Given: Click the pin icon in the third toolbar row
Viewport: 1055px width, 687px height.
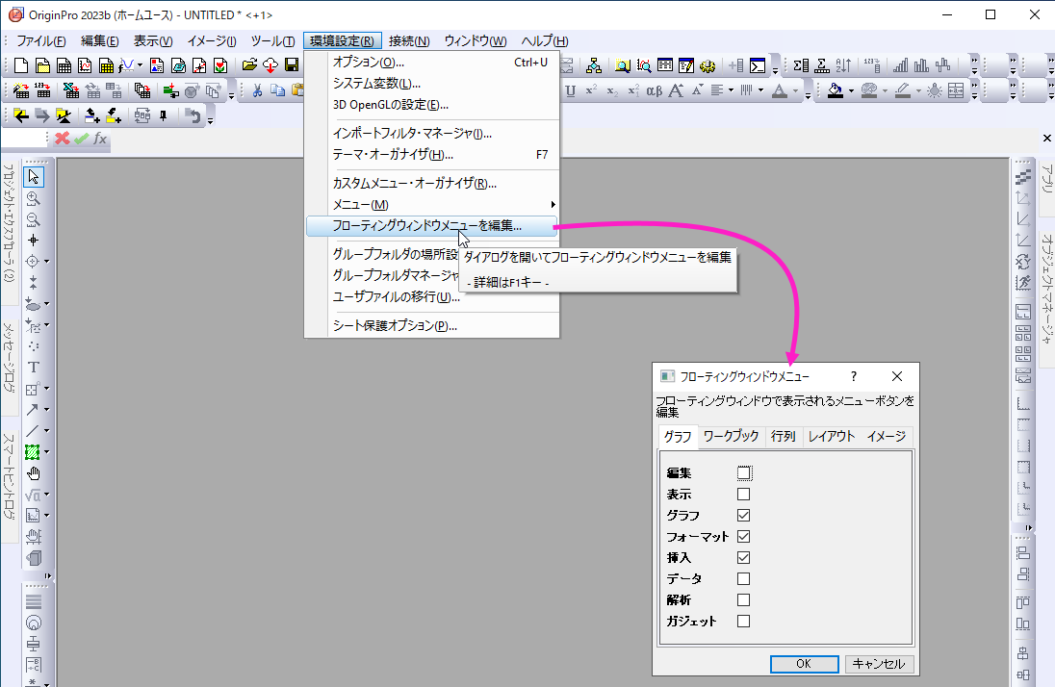Looking at the screenshot, I should [163, 116].
